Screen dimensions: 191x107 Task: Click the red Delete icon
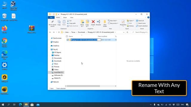tap(93, 22)
